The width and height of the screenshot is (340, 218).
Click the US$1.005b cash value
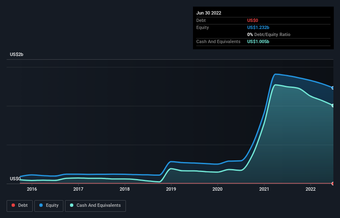click(x=258, y=41)
